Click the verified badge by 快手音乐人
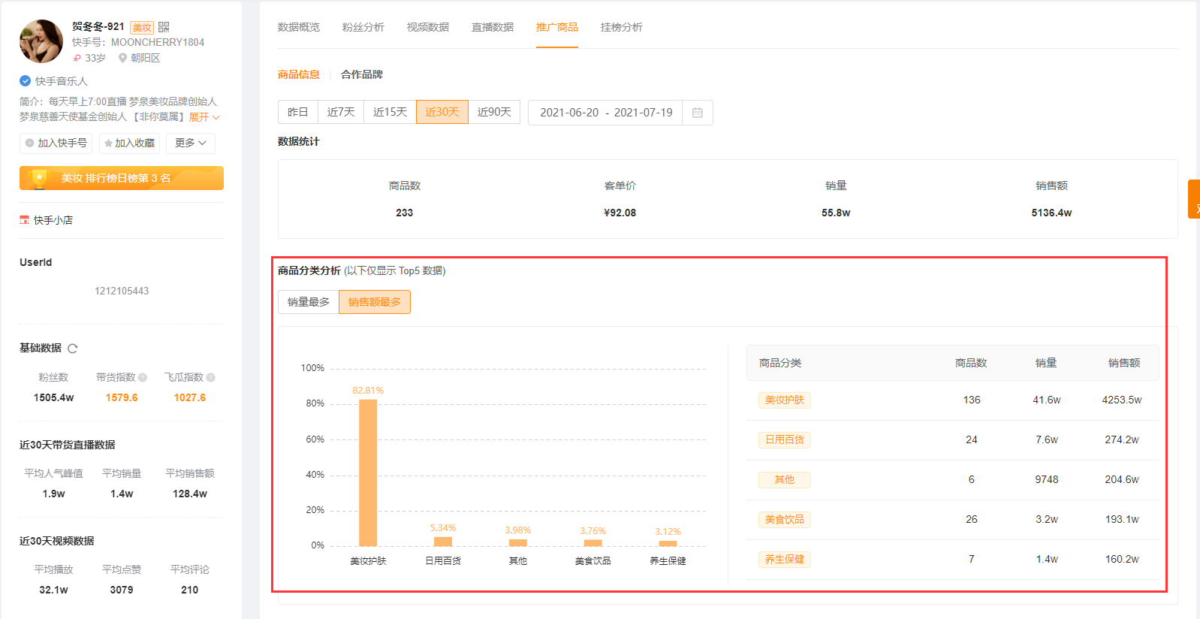Screen dimensions: 1200x619 [25, 81]
